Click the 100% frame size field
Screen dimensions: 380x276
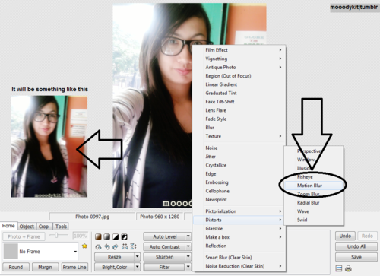(81, 236)
